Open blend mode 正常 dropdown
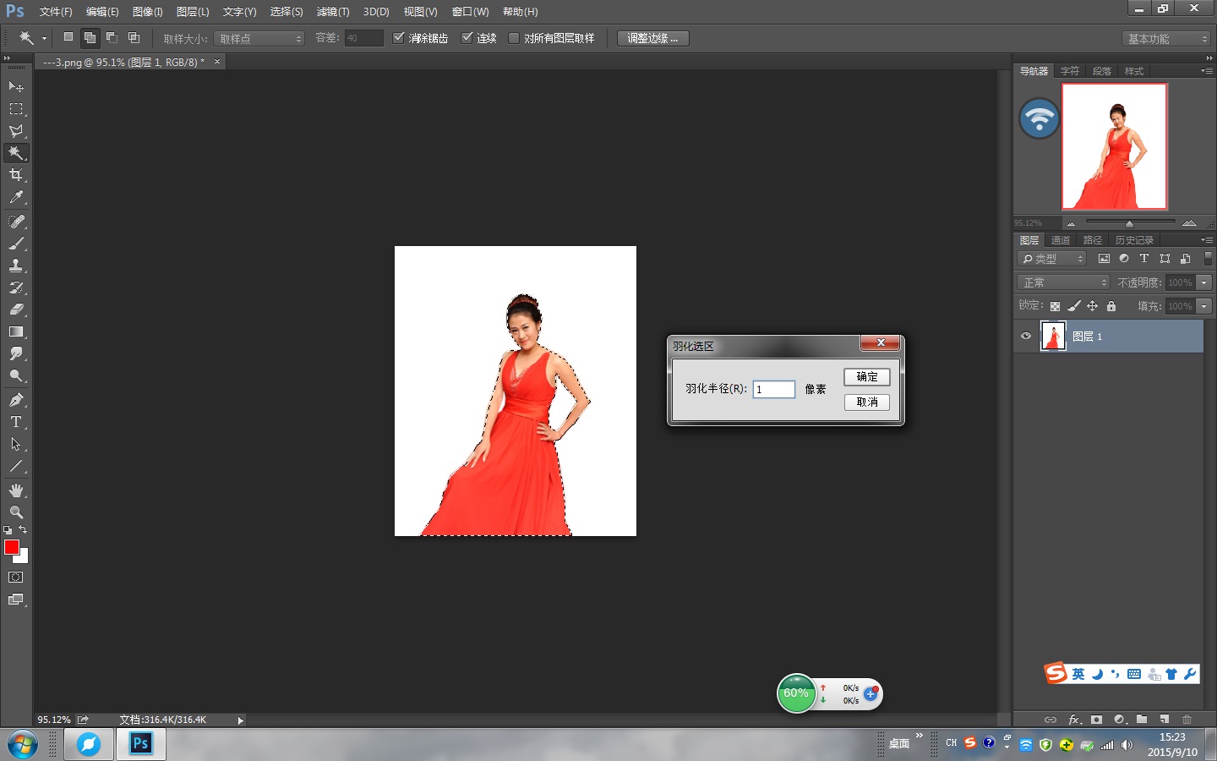 tap(1062, 282)
